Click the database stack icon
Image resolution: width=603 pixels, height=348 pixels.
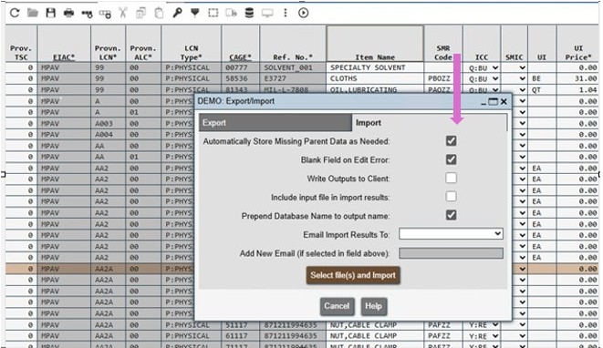(x=249, y=13)
